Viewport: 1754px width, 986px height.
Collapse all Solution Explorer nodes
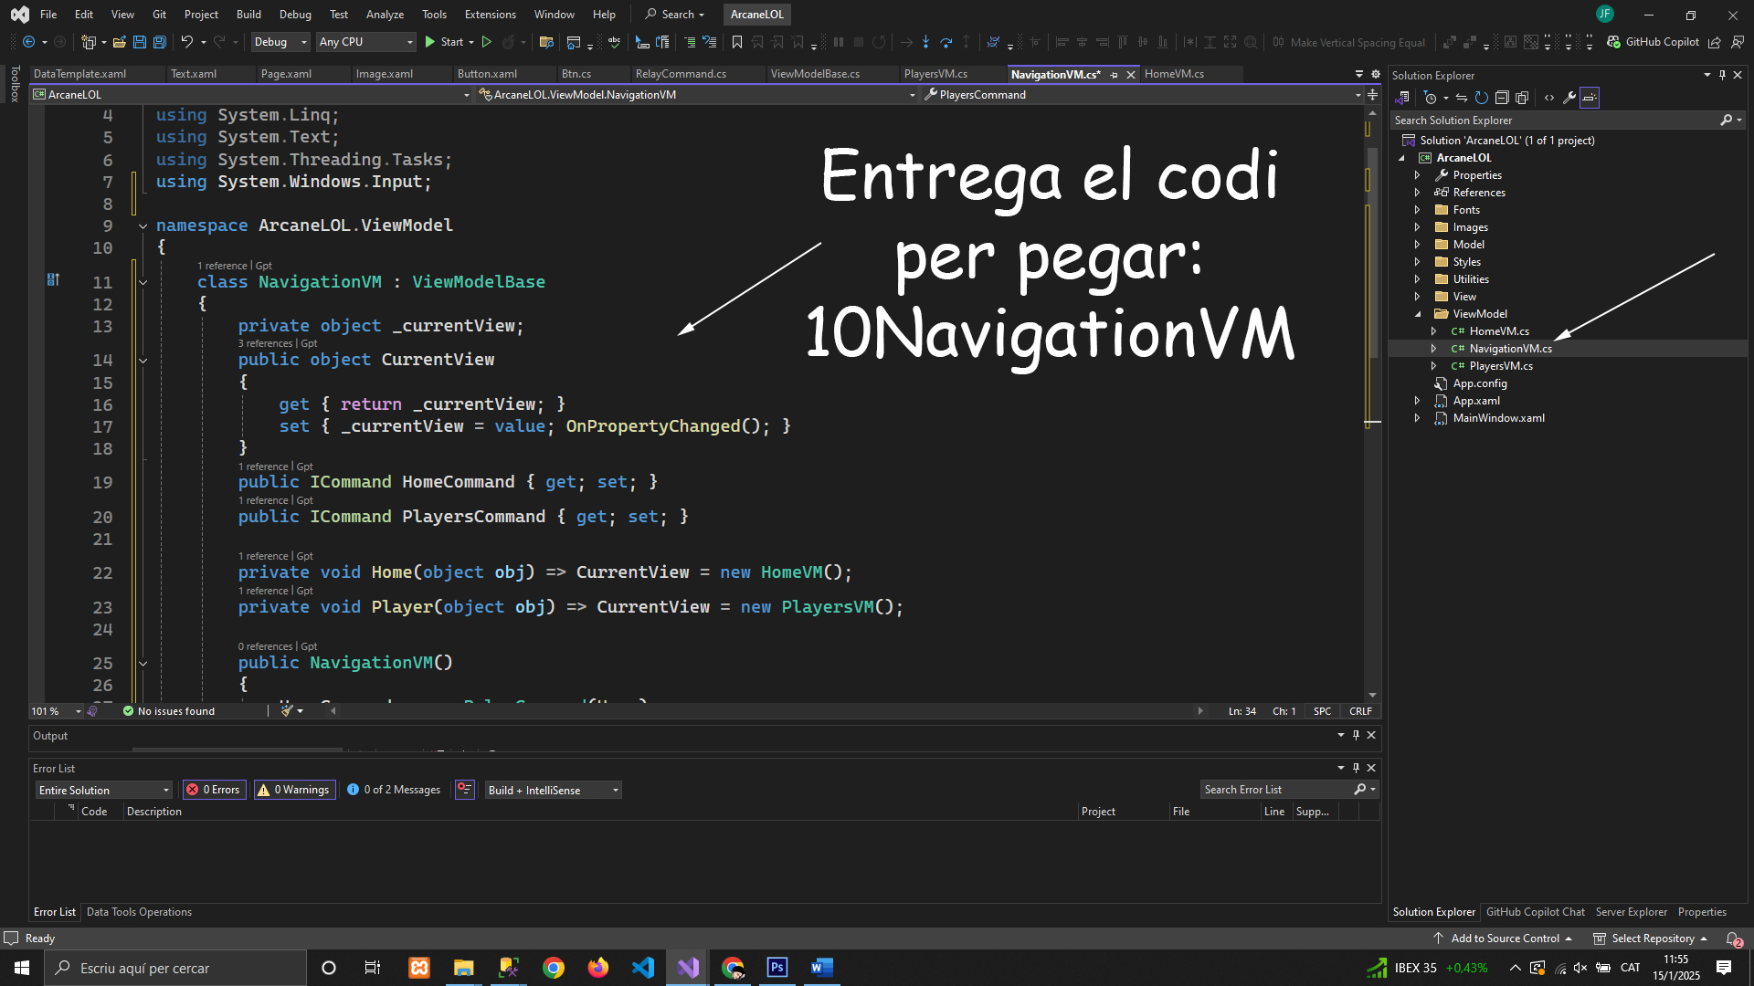coord(1502,98)
